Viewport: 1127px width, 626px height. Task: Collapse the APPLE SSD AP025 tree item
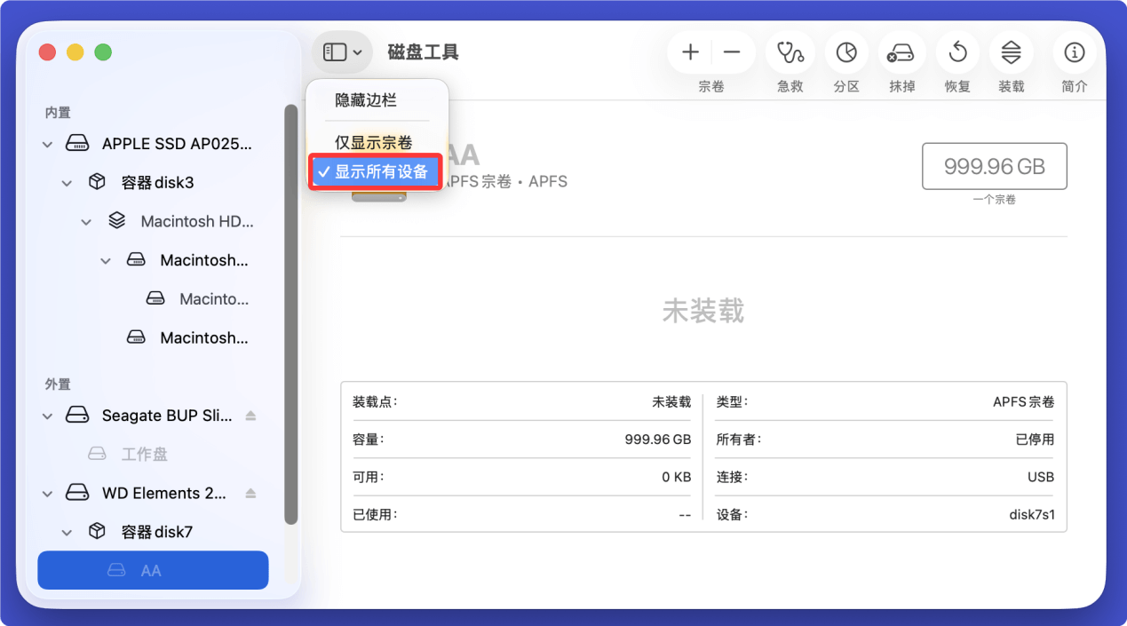[45, 143]
